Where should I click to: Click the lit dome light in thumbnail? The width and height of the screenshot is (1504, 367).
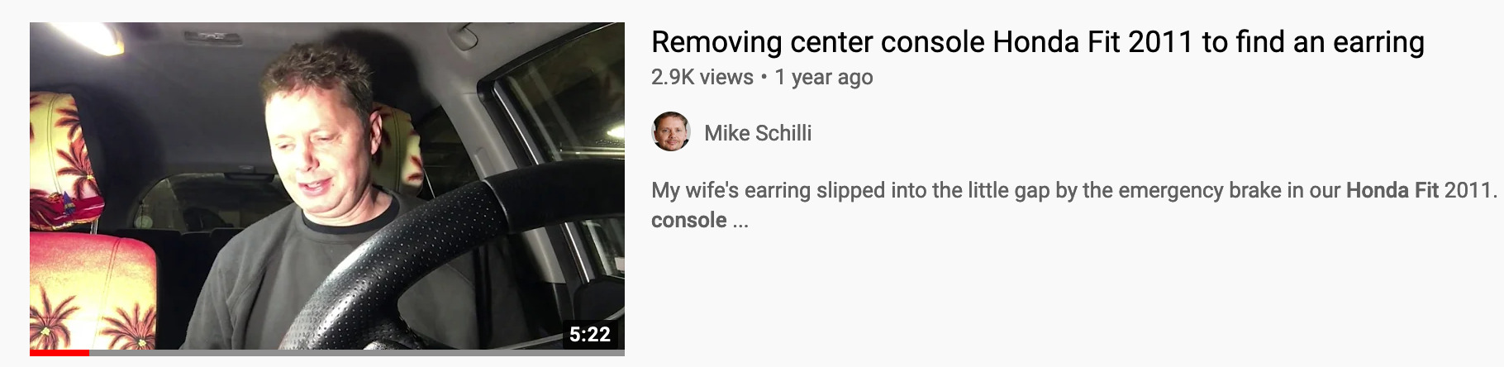(x=89, y=36)
